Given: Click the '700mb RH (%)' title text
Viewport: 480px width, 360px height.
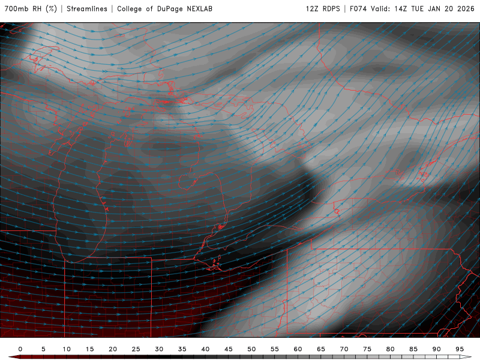Looking at the screenshot, I should pos(31,8).
